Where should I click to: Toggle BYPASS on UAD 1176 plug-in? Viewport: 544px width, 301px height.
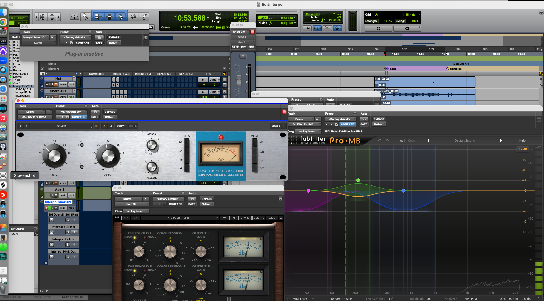(110, 112)
